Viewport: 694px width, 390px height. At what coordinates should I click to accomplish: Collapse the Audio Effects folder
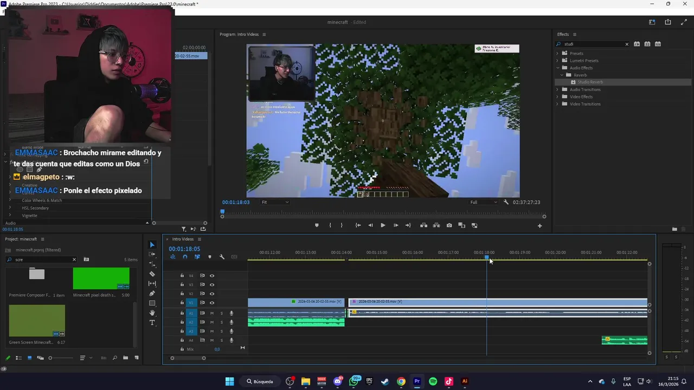[x=557, y=68]
